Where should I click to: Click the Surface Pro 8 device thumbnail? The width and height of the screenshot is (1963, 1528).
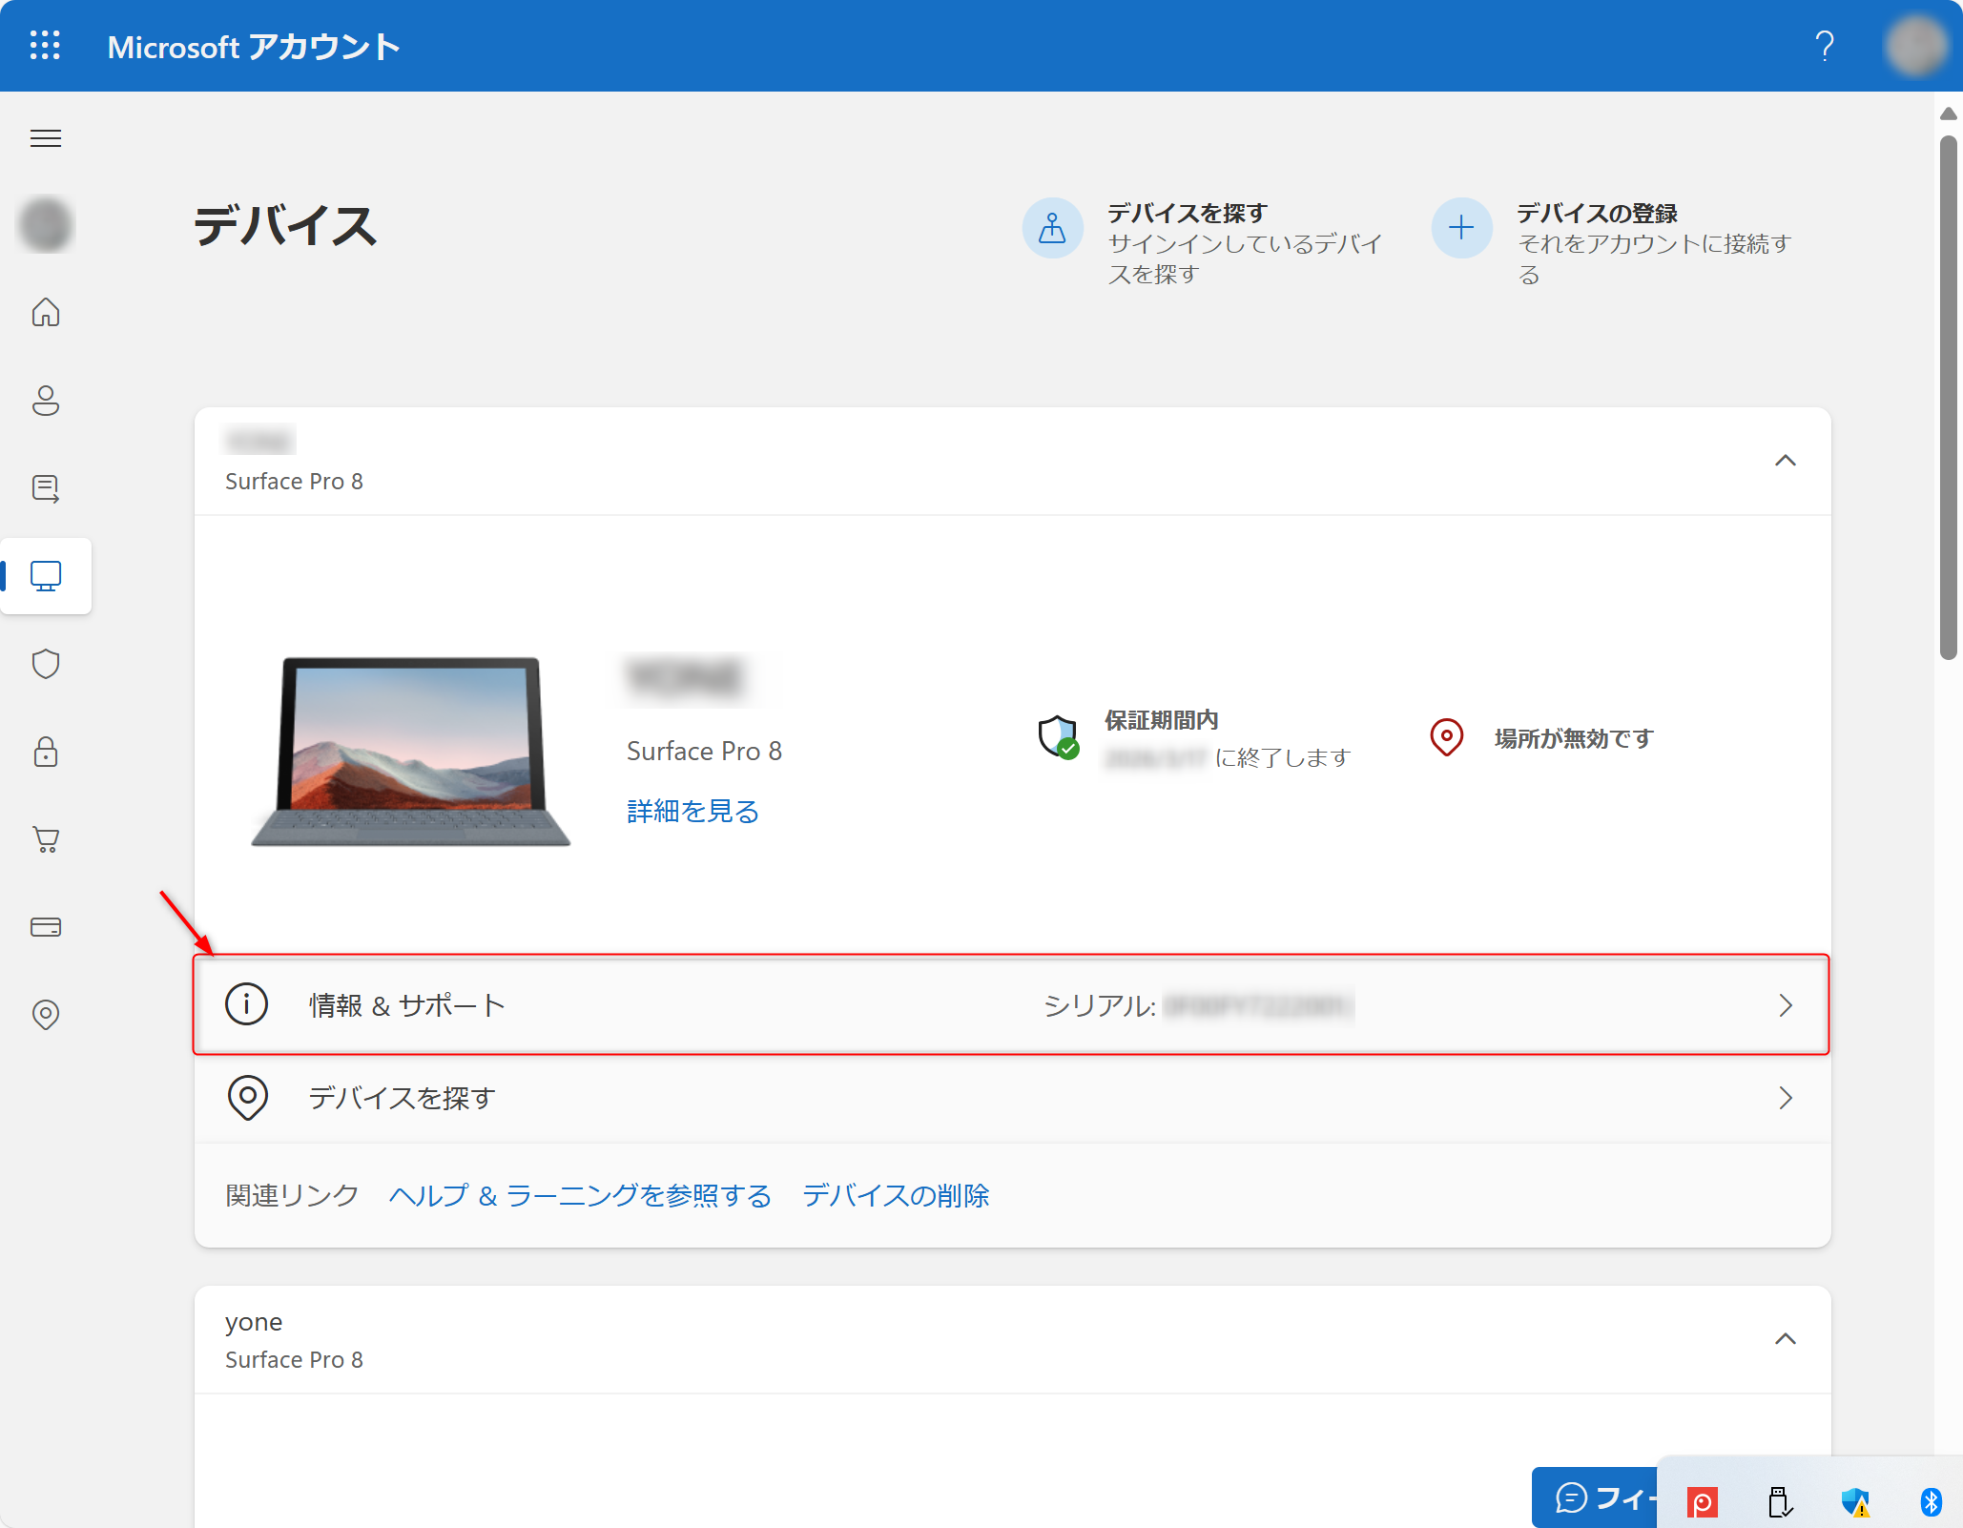point(410,752)
